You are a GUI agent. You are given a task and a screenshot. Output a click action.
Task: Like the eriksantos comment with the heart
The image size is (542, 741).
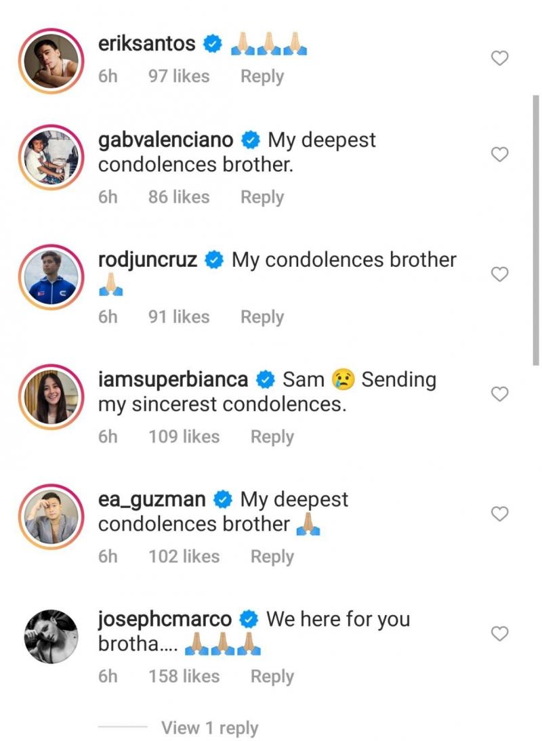499,59
